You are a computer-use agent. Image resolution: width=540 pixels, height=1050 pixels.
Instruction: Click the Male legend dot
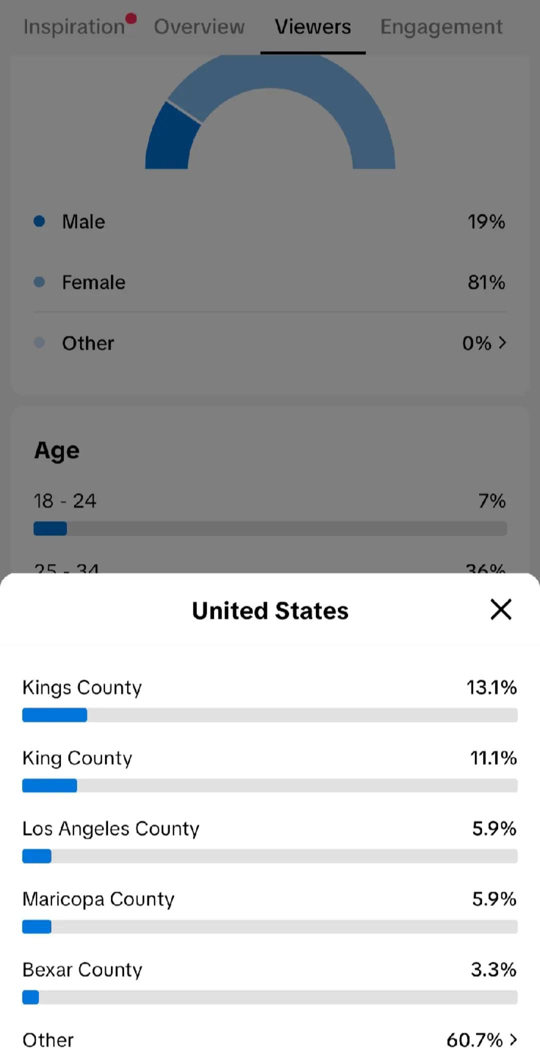point(39,221)
